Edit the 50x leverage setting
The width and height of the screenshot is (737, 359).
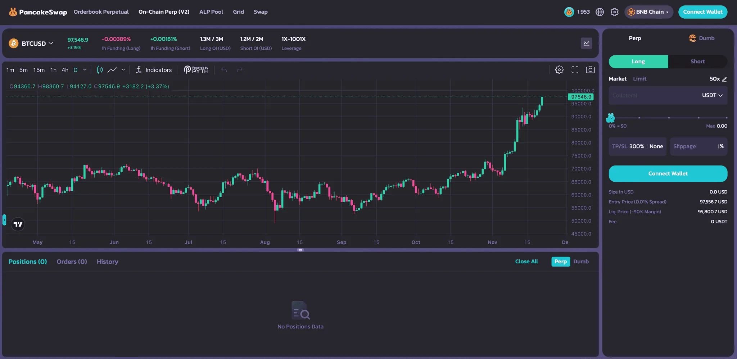coord(718,79)
